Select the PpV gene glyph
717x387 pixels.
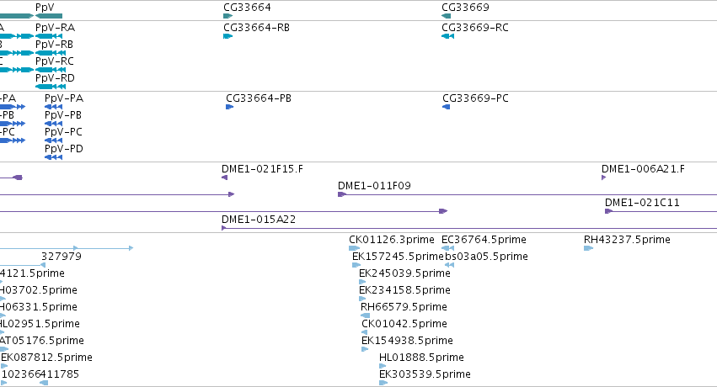(x=49, y=16)
